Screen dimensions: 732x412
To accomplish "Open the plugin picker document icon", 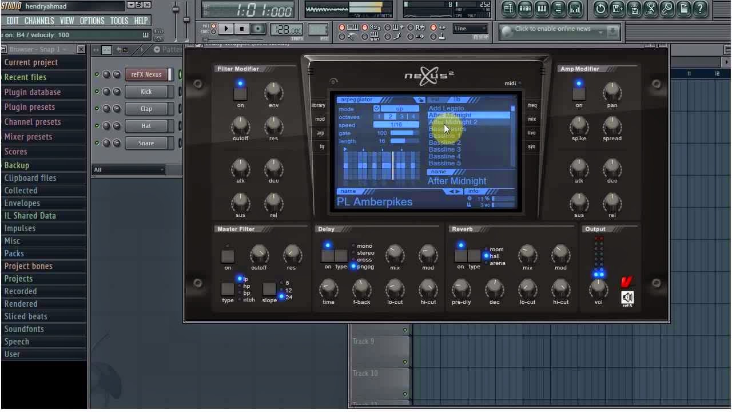I will 683,9.
